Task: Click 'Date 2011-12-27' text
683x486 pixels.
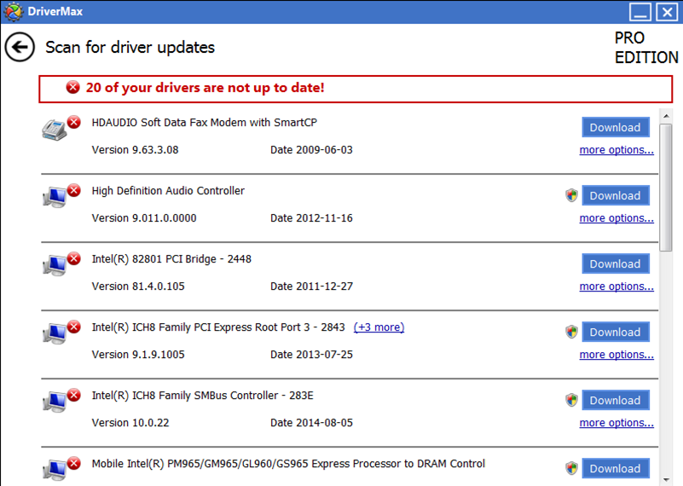Action: (311, 286)
